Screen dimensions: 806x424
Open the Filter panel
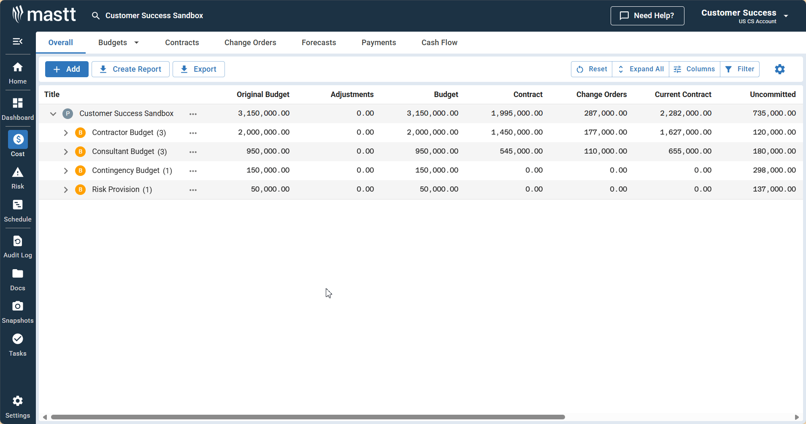click(740, 69)
